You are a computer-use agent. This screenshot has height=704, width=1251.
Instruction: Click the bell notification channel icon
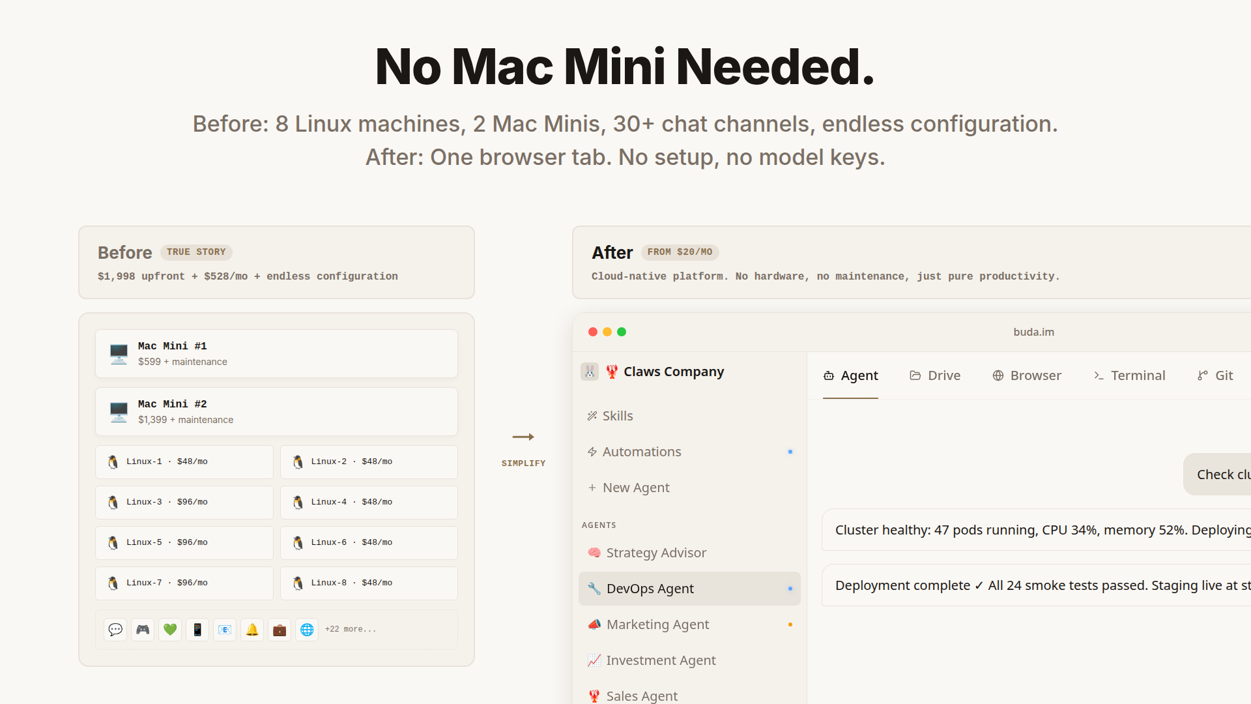252,630
